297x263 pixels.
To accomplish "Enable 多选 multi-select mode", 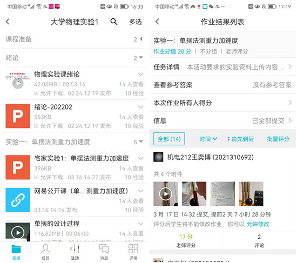I will click(136, 22).
